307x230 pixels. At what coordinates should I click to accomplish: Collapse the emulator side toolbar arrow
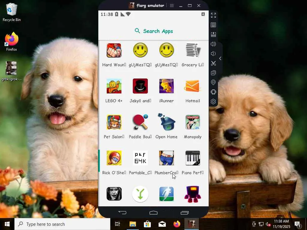(x=220, y=58)
